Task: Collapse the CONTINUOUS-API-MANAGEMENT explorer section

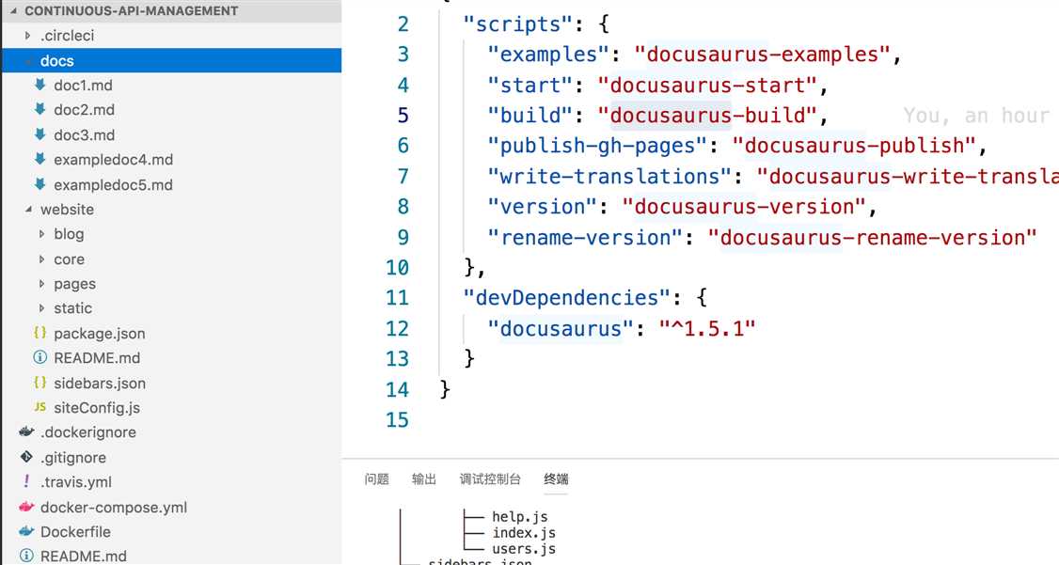Action: pyautogui.click(x=13, y=10)
